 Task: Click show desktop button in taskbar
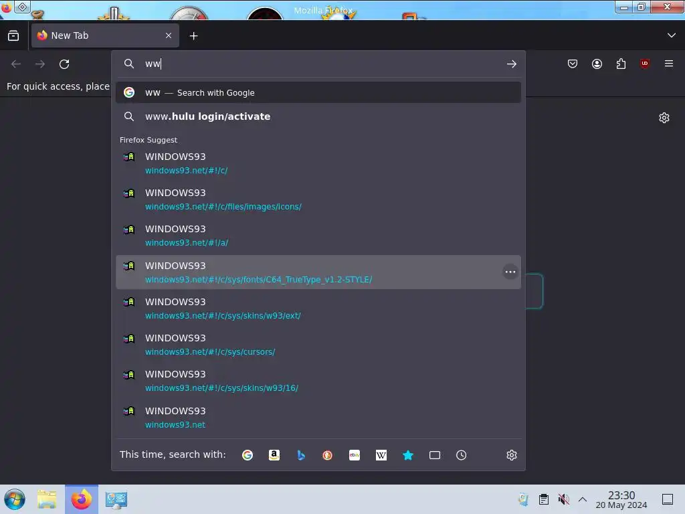tap(668, 499)
